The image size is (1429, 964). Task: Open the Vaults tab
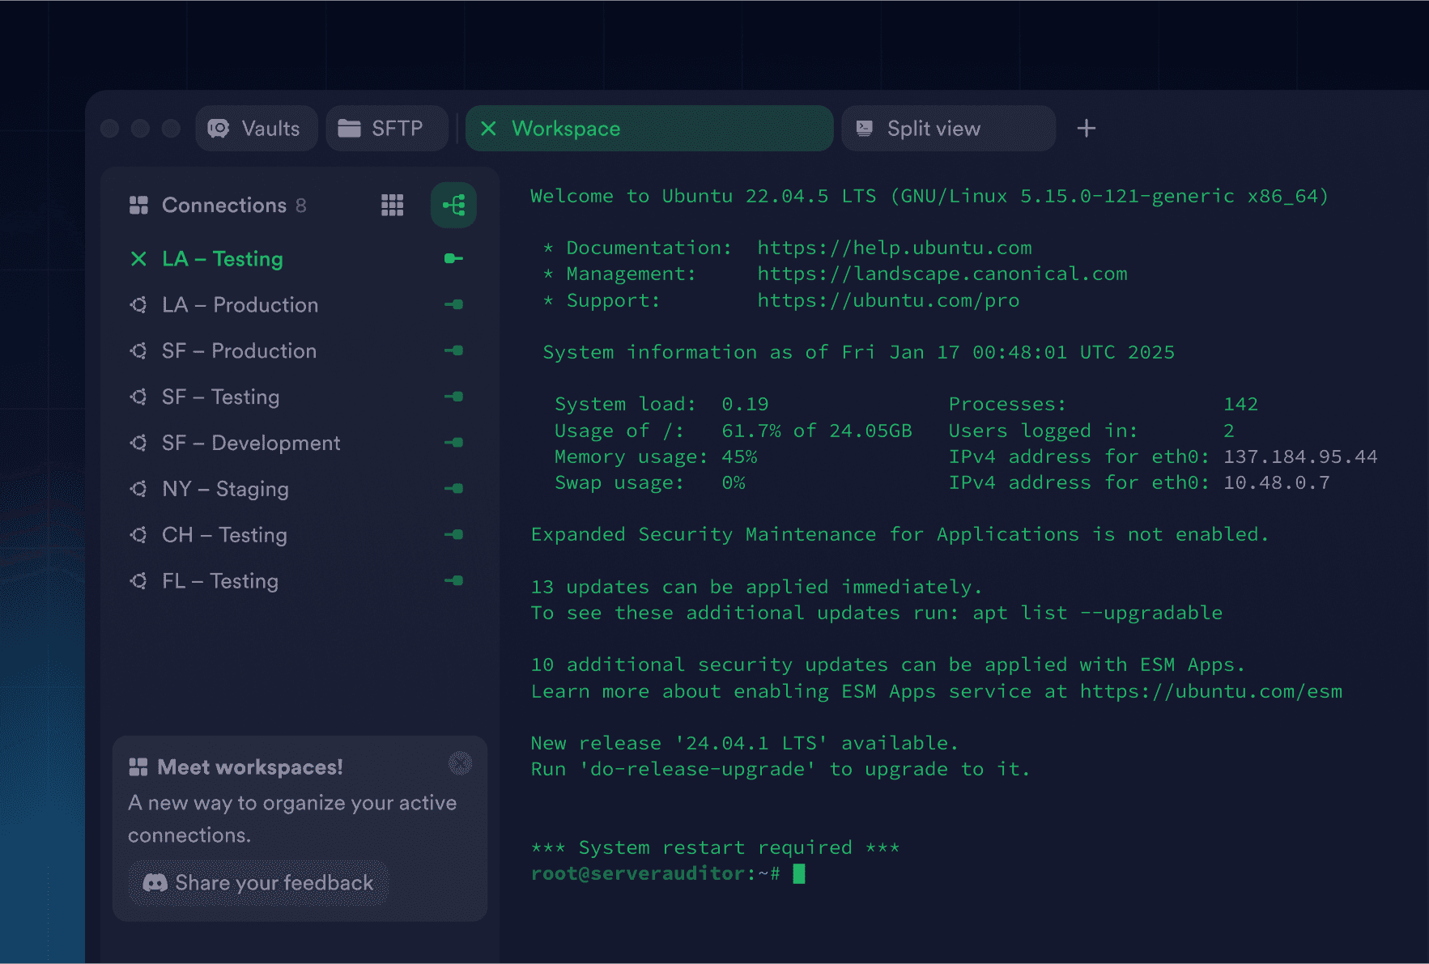257,129
